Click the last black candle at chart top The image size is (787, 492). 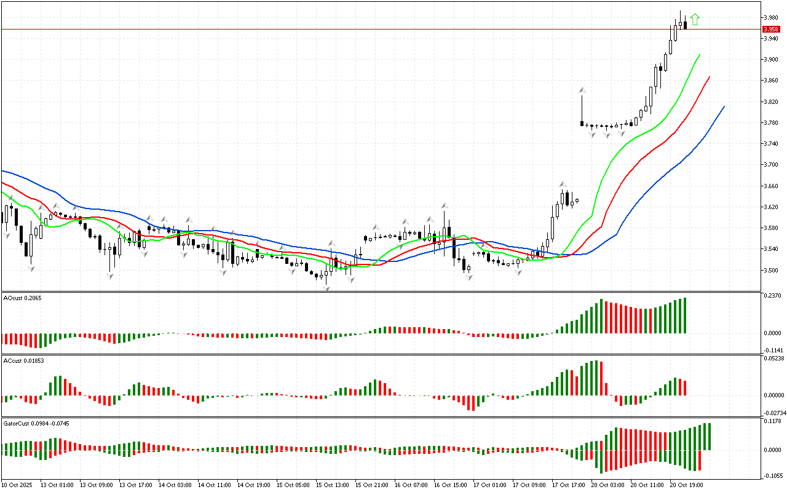685,25
